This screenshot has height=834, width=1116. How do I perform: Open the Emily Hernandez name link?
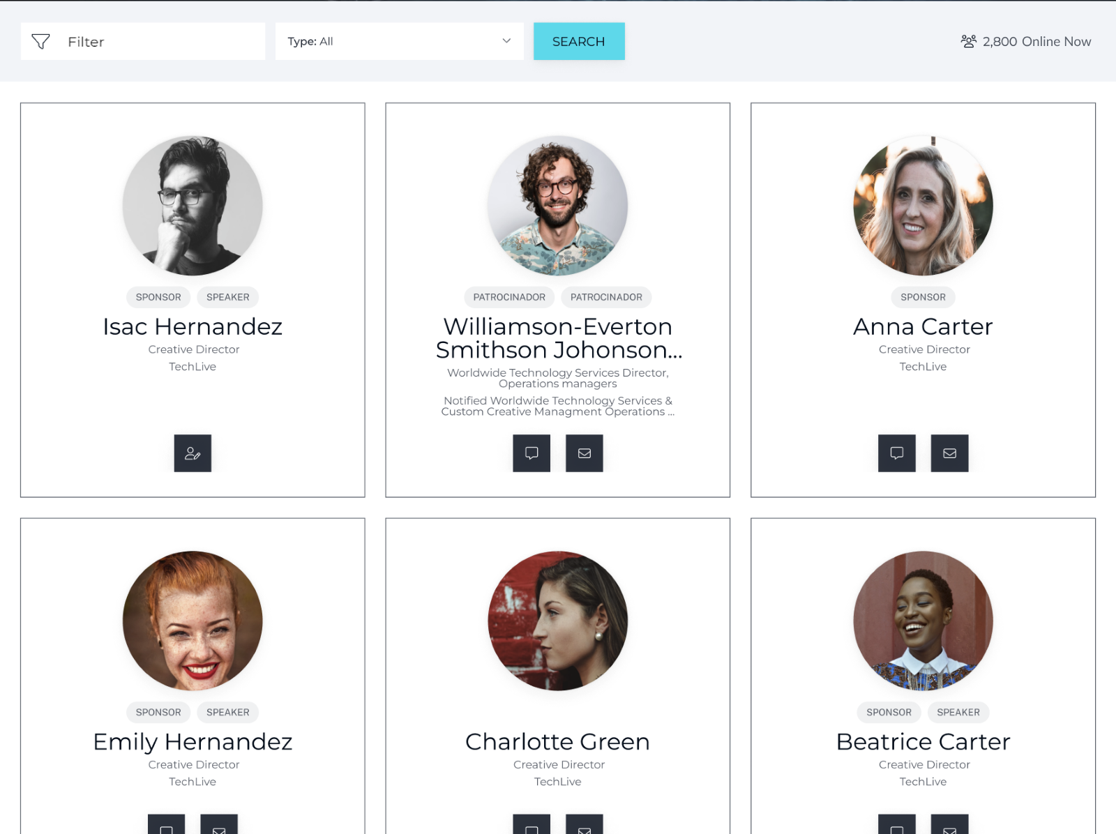(x=193, y=742)
